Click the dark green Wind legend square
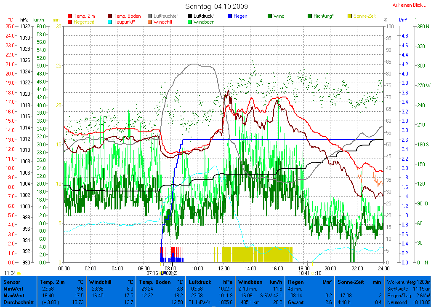This screenshot has height=307, width=431. [x=270, y=16]
